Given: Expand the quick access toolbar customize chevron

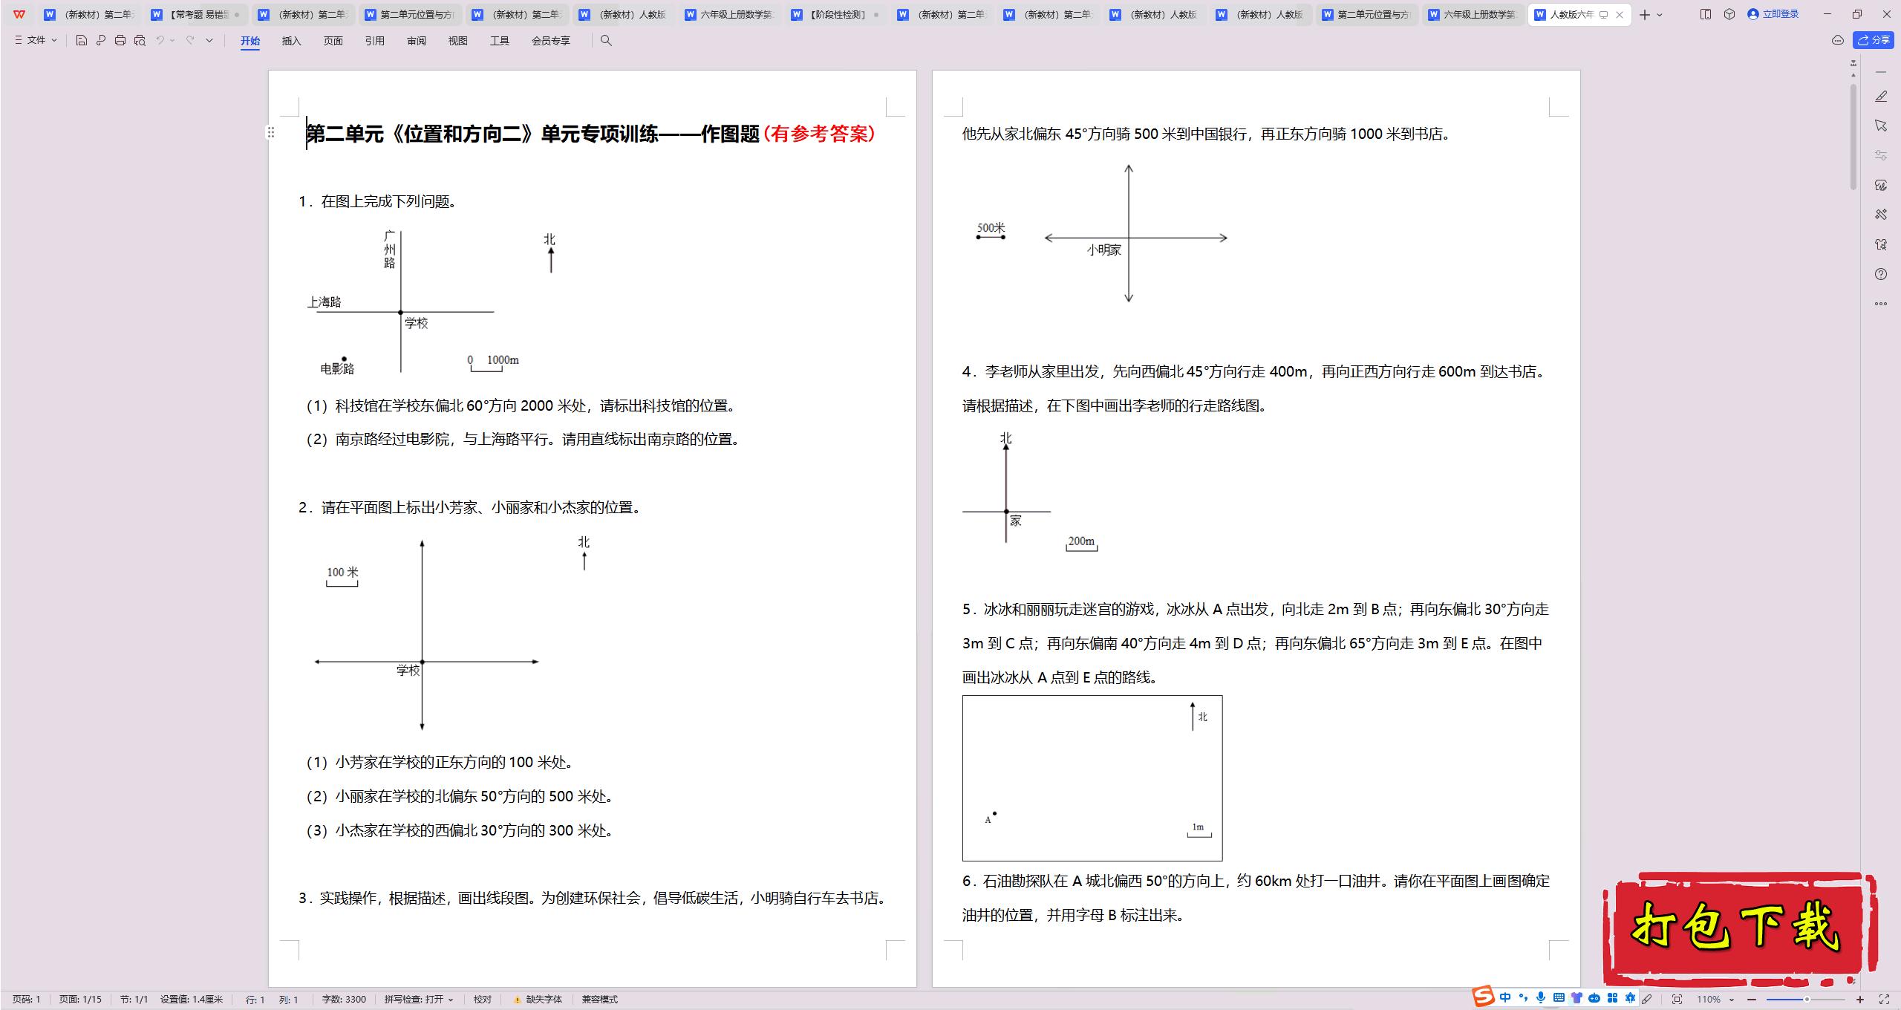Looking at the screenshot, I should (x=209, y=41).
